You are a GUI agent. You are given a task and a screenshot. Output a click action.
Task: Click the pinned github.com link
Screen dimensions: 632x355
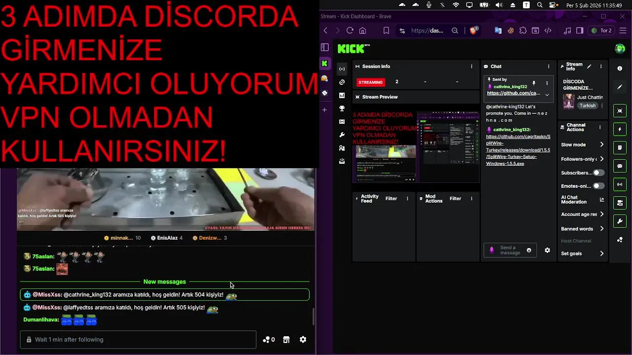pyautogui.click(x=513, y=93)
